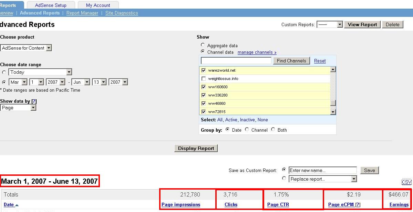Open the start day dropdown showing 1

click(x=37, y=82)
